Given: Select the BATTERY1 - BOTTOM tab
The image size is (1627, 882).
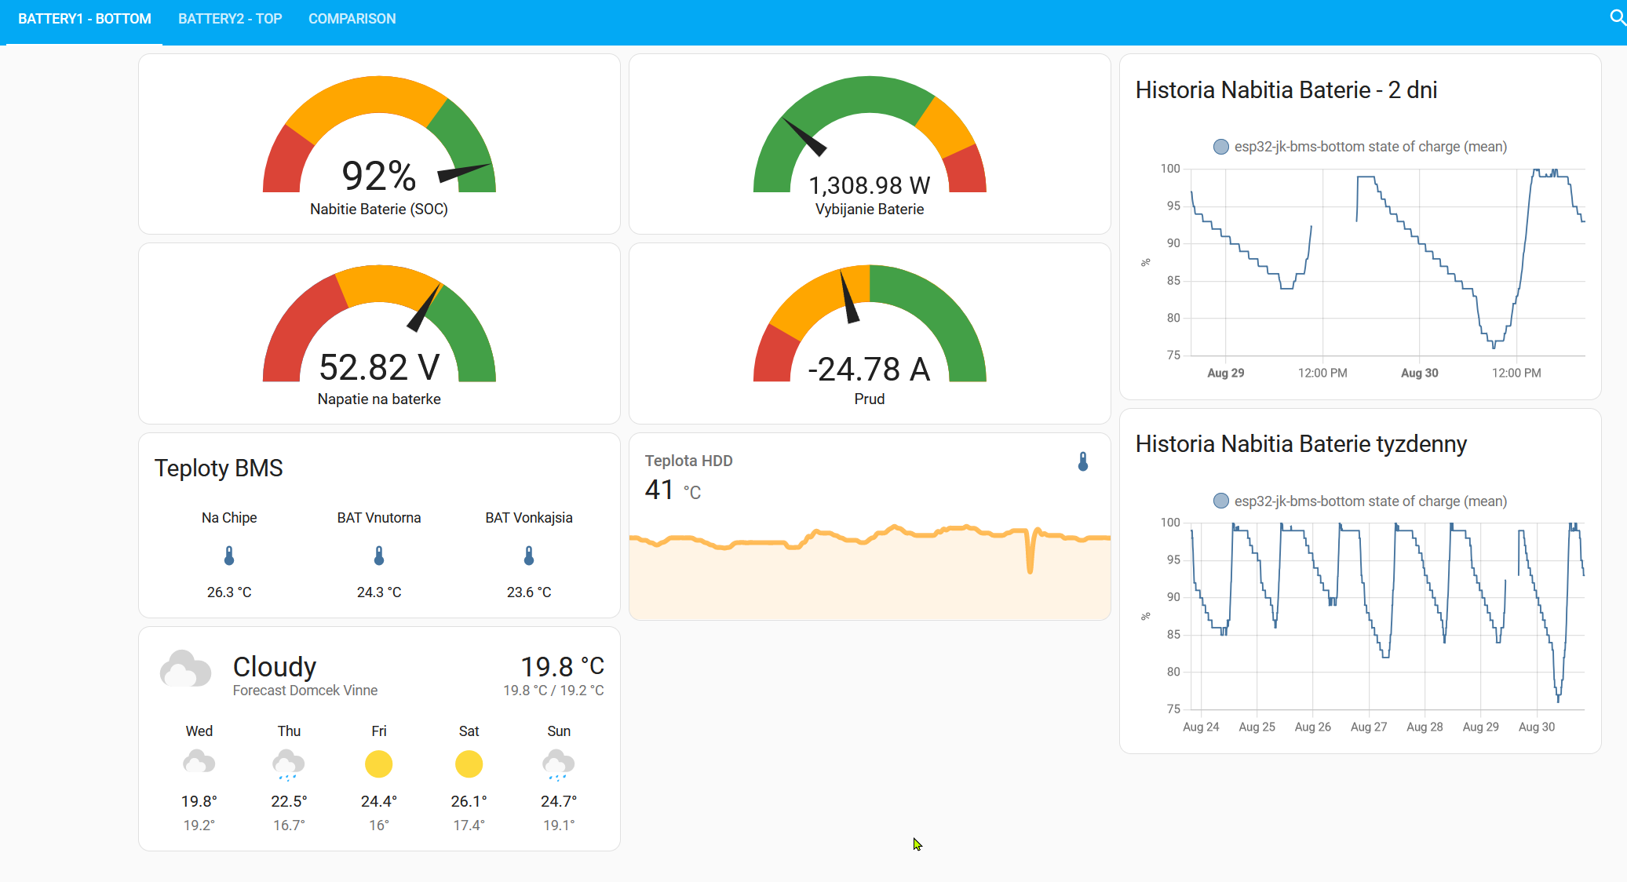Looking at the screenshot, I should click(85, 19).
